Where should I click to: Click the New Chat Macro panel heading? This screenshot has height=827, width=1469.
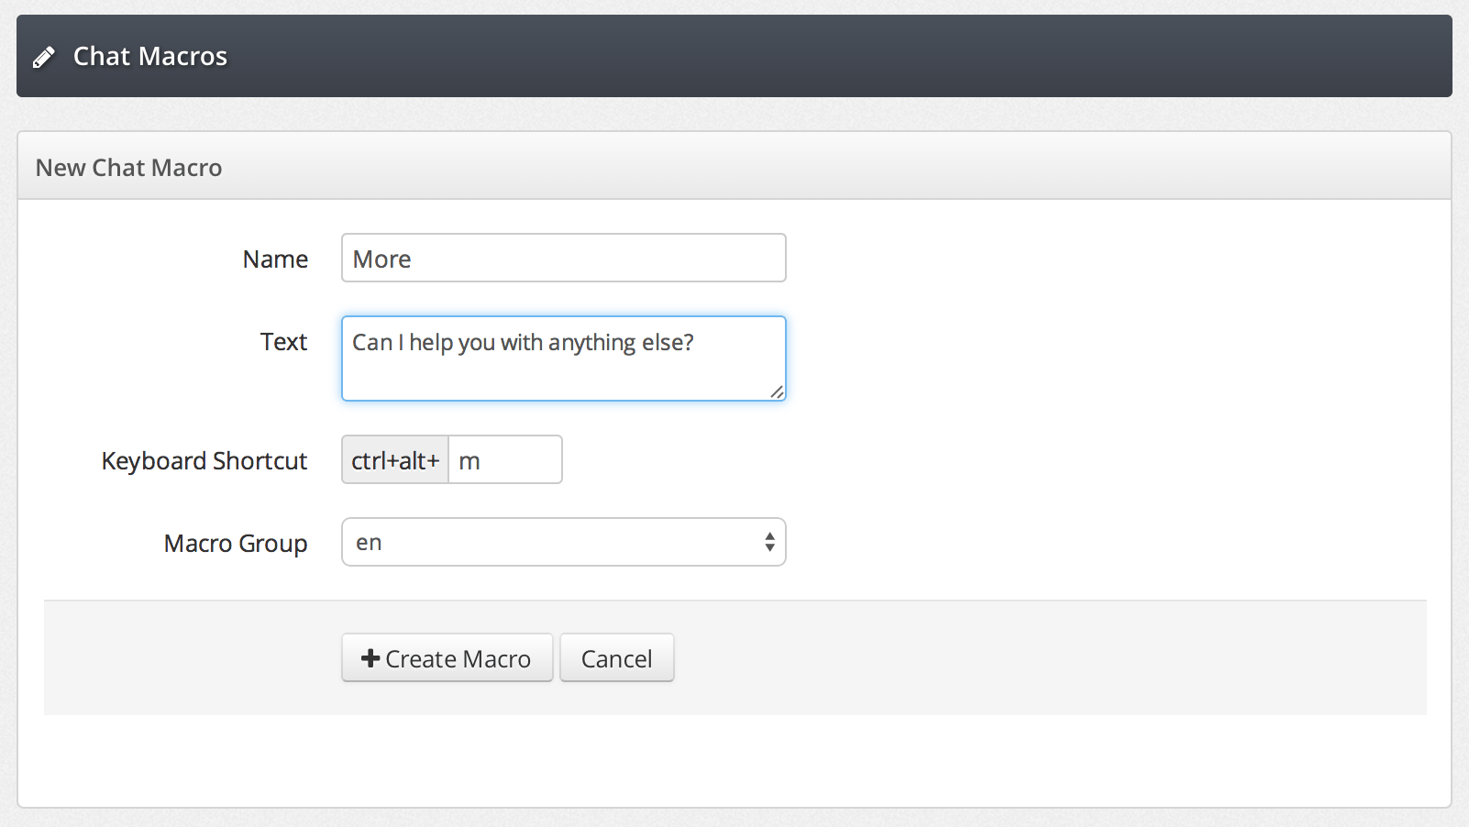[x=129, y=168]
